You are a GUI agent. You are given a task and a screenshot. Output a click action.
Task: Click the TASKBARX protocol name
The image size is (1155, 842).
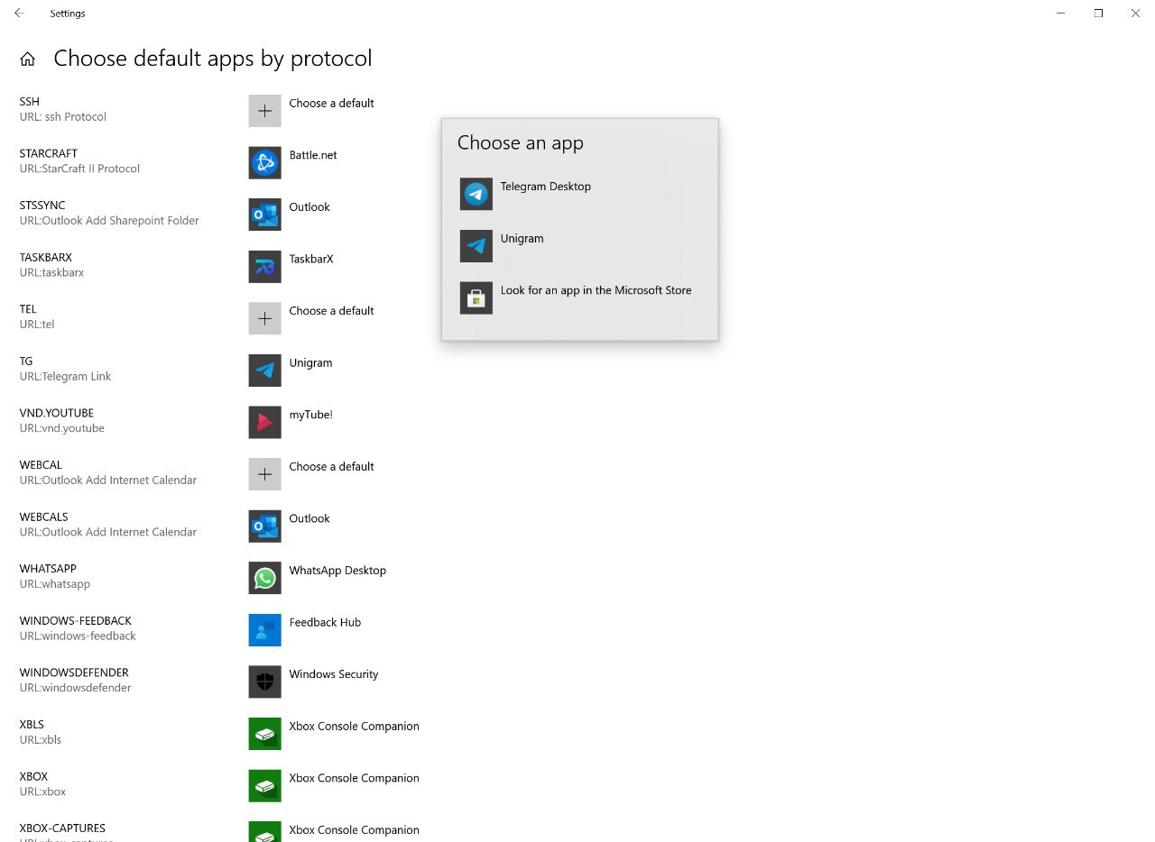pos(45,257)
